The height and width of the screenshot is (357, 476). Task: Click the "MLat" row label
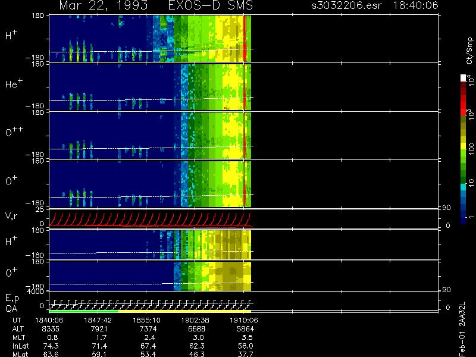pos(20,354)
